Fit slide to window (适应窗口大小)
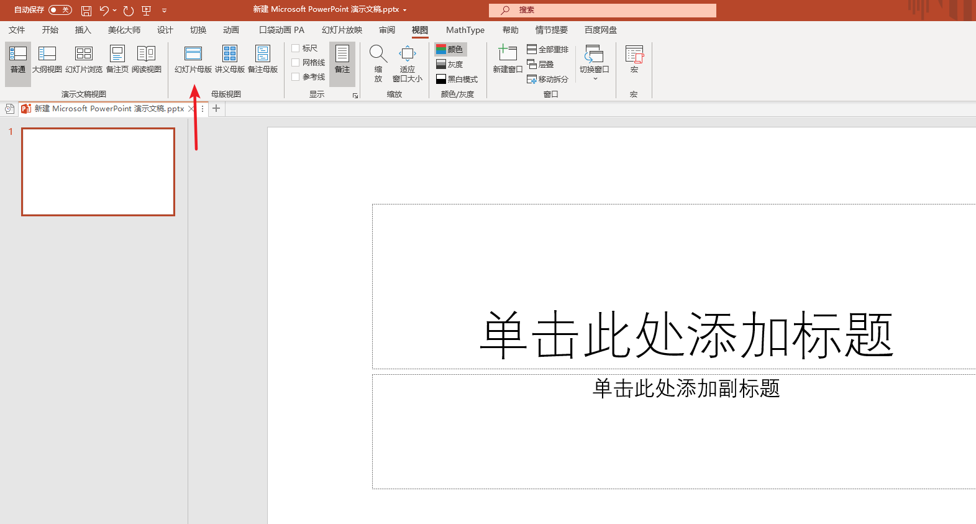 pos(408,63)
